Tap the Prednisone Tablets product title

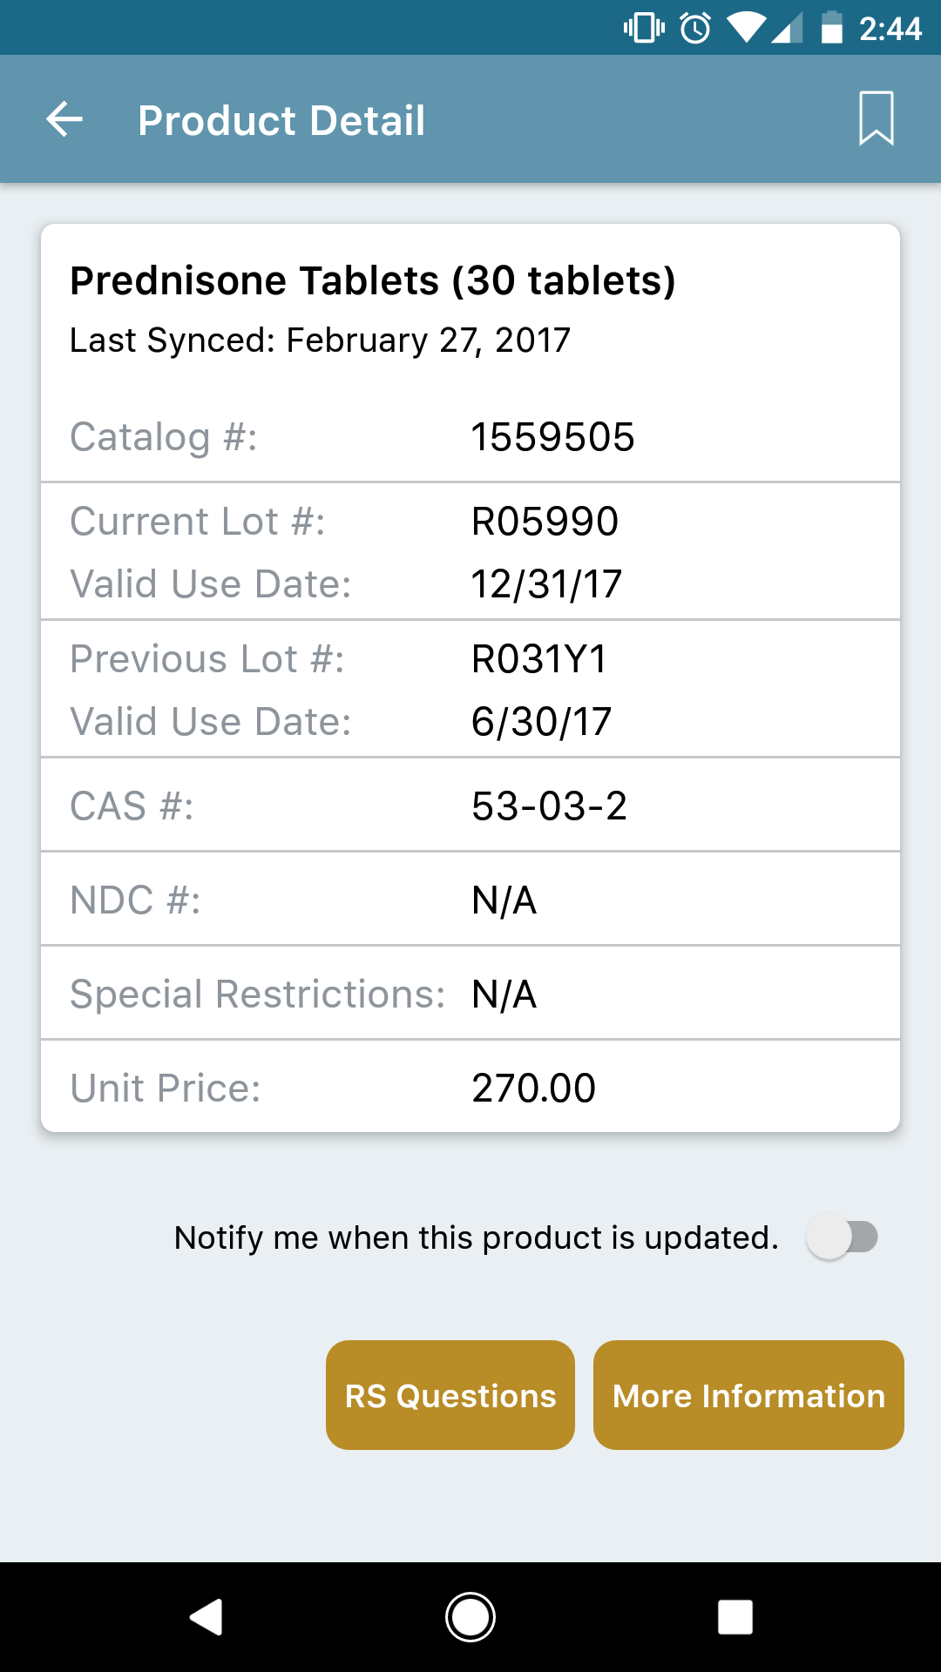pyautogui.click(x=373, y=281)
